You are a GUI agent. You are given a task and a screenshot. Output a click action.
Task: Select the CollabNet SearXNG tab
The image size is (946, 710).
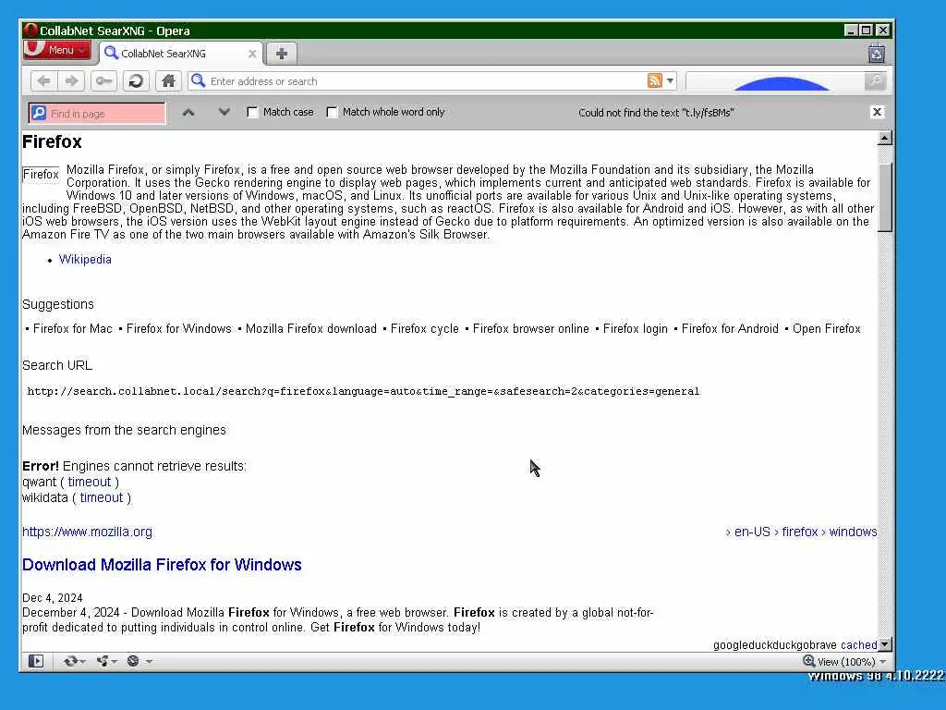178,54
